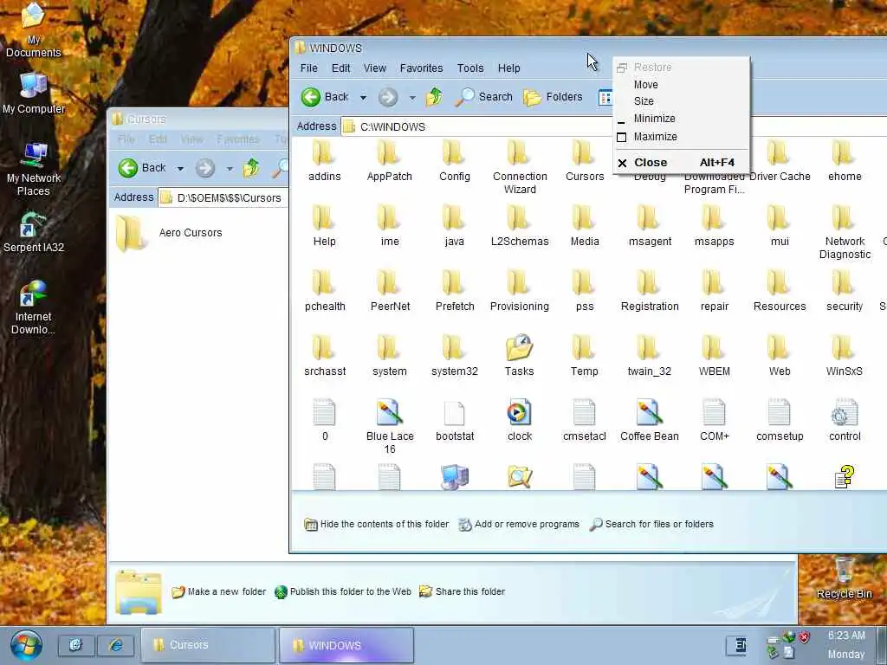Open the Prefetch folder
887x665 pixels.
454,291
